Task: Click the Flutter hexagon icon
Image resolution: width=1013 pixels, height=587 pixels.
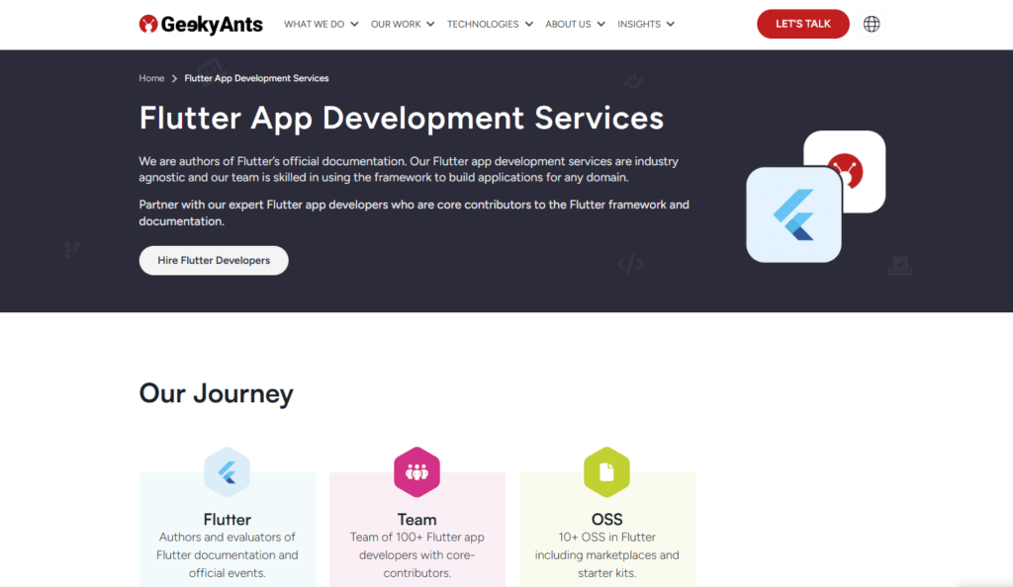Action: (227, 472)
